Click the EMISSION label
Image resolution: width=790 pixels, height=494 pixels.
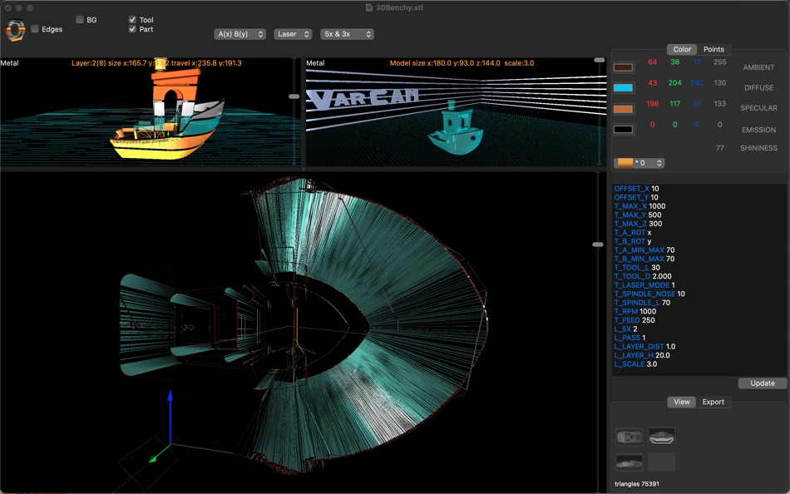758,130
